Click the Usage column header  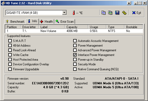pos(97,27)
